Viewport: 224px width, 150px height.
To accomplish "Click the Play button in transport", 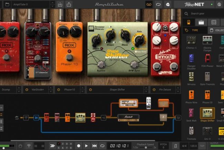I will click(x=86, y=146).
